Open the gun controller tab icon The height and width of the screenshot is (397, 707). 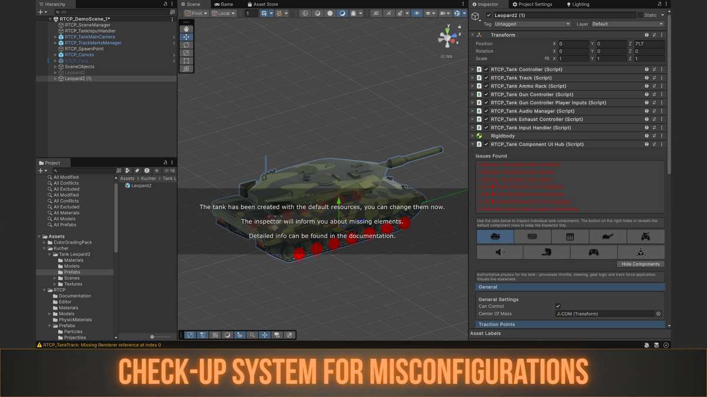608,236
